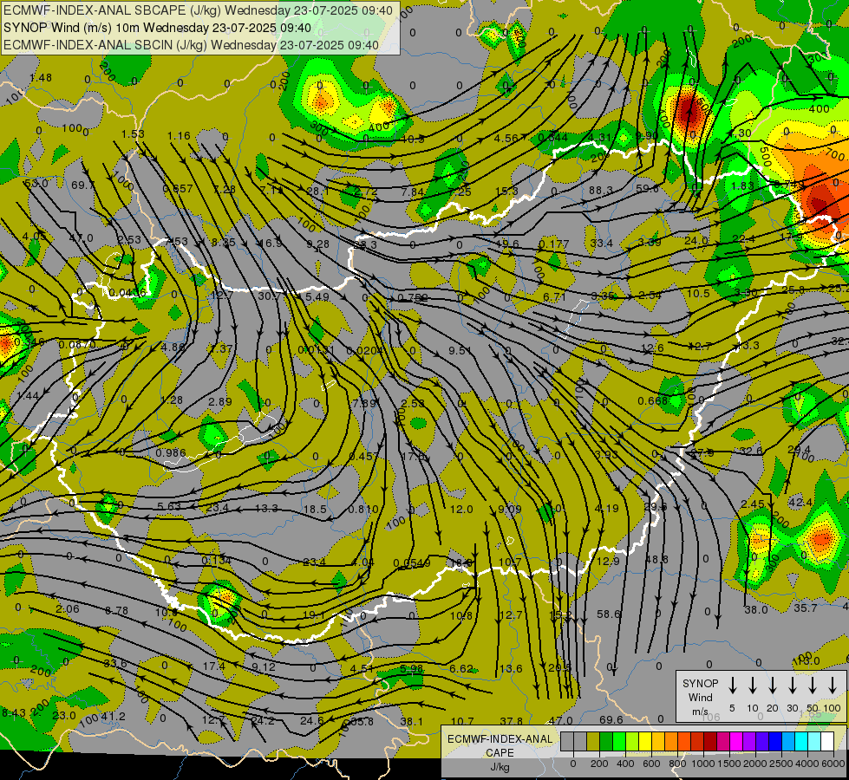Select the magenta CAPE legend swatch
The image size is (849, 780).
click(736, 741)
